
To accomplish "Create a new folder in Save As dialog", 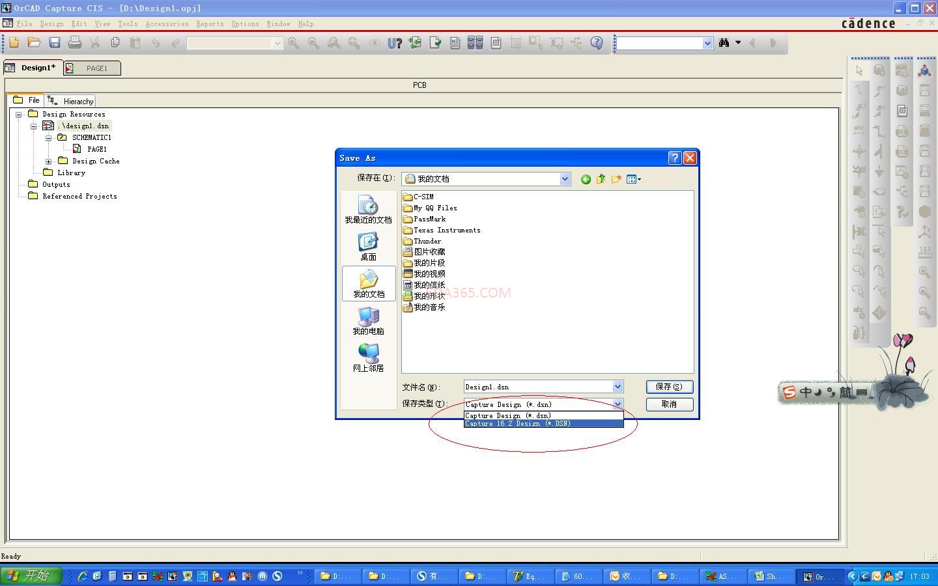I will coord(616,179).
